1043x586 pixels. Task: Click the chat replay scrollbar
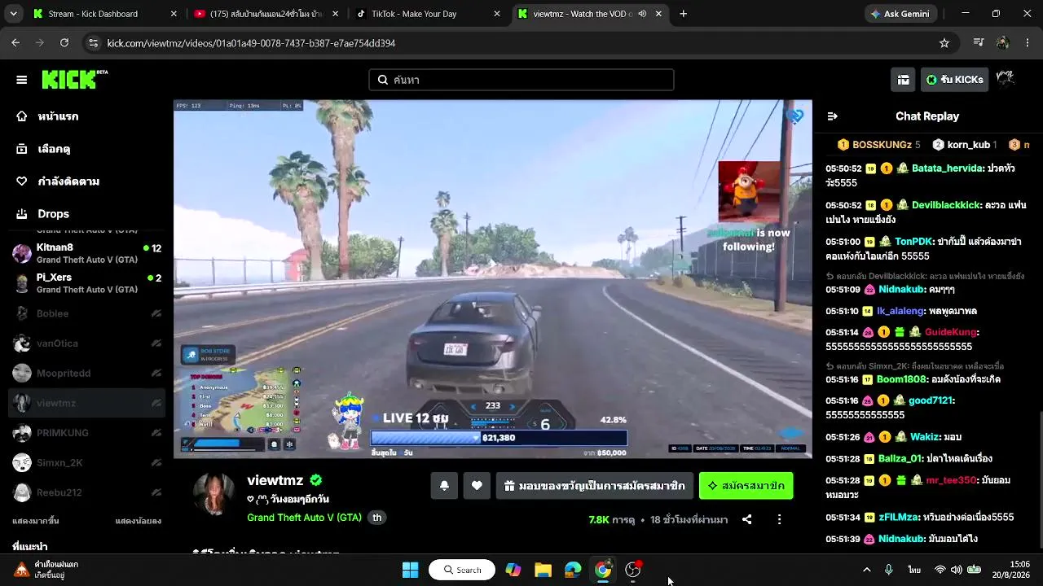(x=1039, y=480)
